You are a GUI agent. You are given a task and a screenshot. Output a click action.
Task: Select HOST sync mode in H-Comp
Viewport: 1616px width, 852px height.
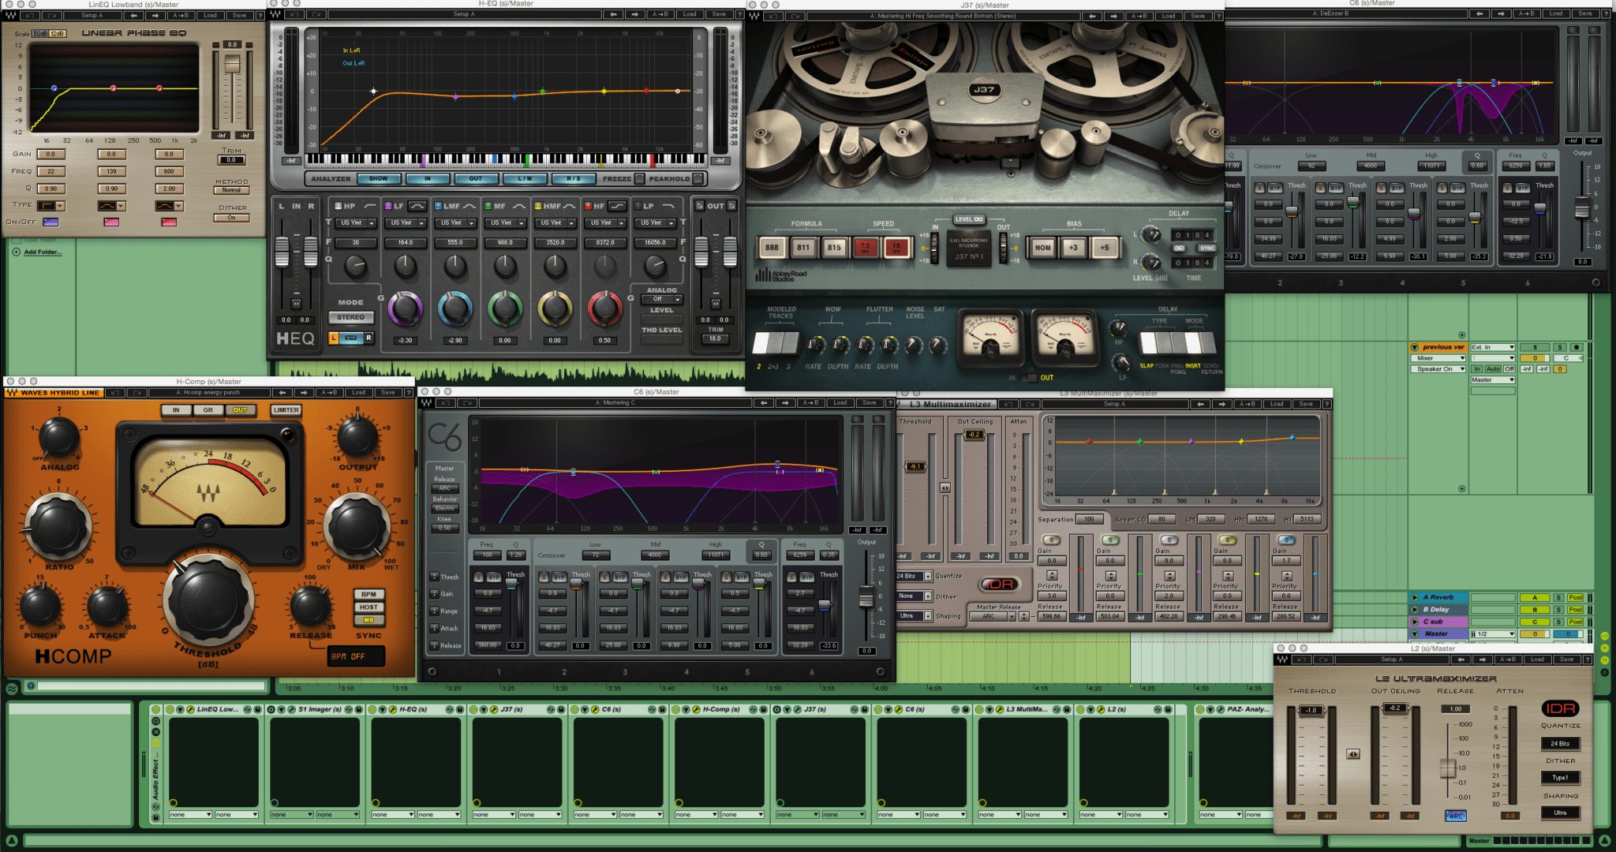[368, 607]
